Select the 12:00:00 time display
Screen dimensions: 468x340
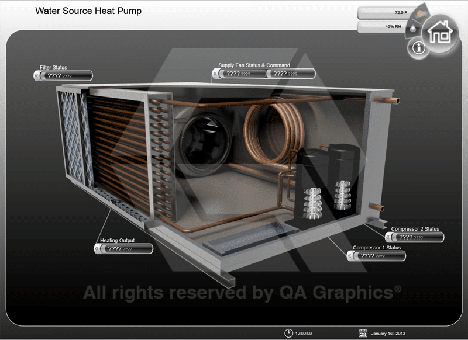tap(304, 334)
